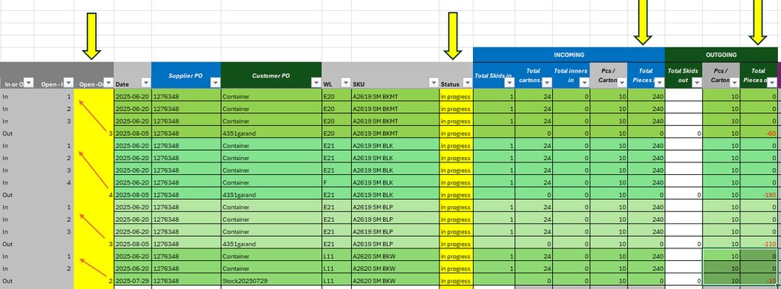
Task: Select the WL cell containing F
Action: 336,183
